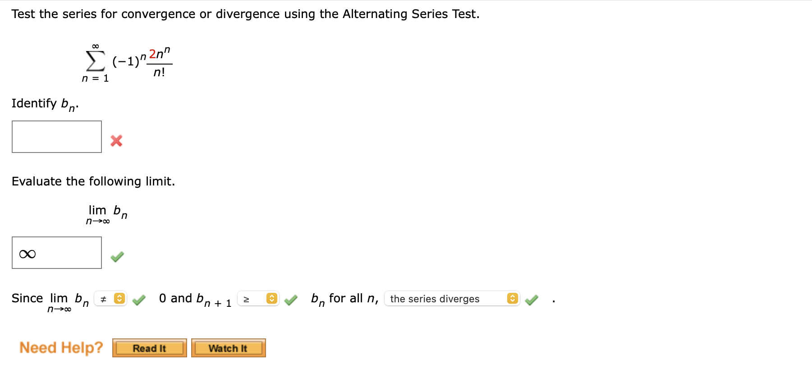Screen dimensions: 812x370
Task: Click the checkmark beside the series diverges selector
Action: (532, 299)
